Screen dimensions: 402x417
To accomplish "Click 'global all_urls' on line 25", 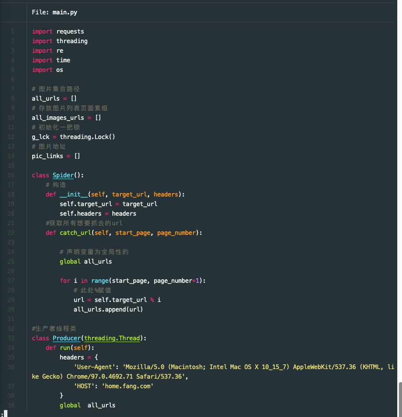I will point(86,261).
